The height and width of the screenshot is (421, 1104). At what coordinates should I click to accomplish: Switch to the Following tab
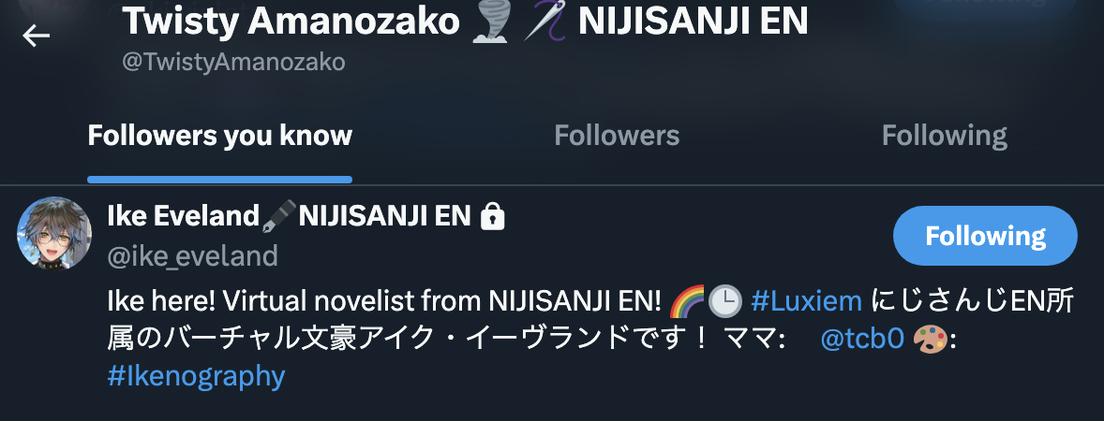[944, 135]
